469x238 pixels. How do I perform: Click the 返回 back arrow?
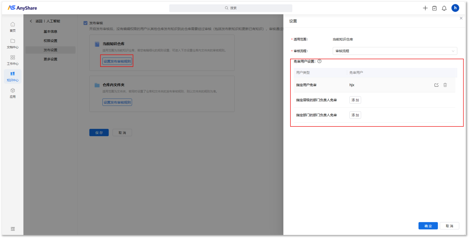(31, 21)
